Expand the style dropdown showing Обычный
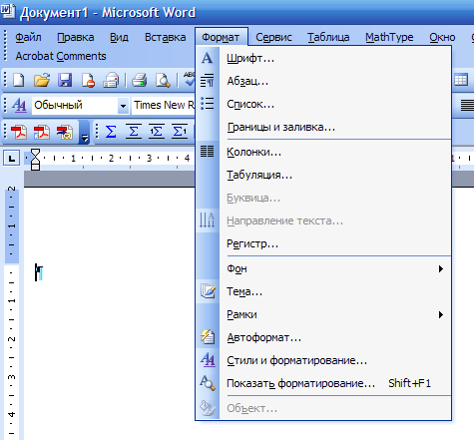Screen dimensions: 474x440 pos(123,106)
